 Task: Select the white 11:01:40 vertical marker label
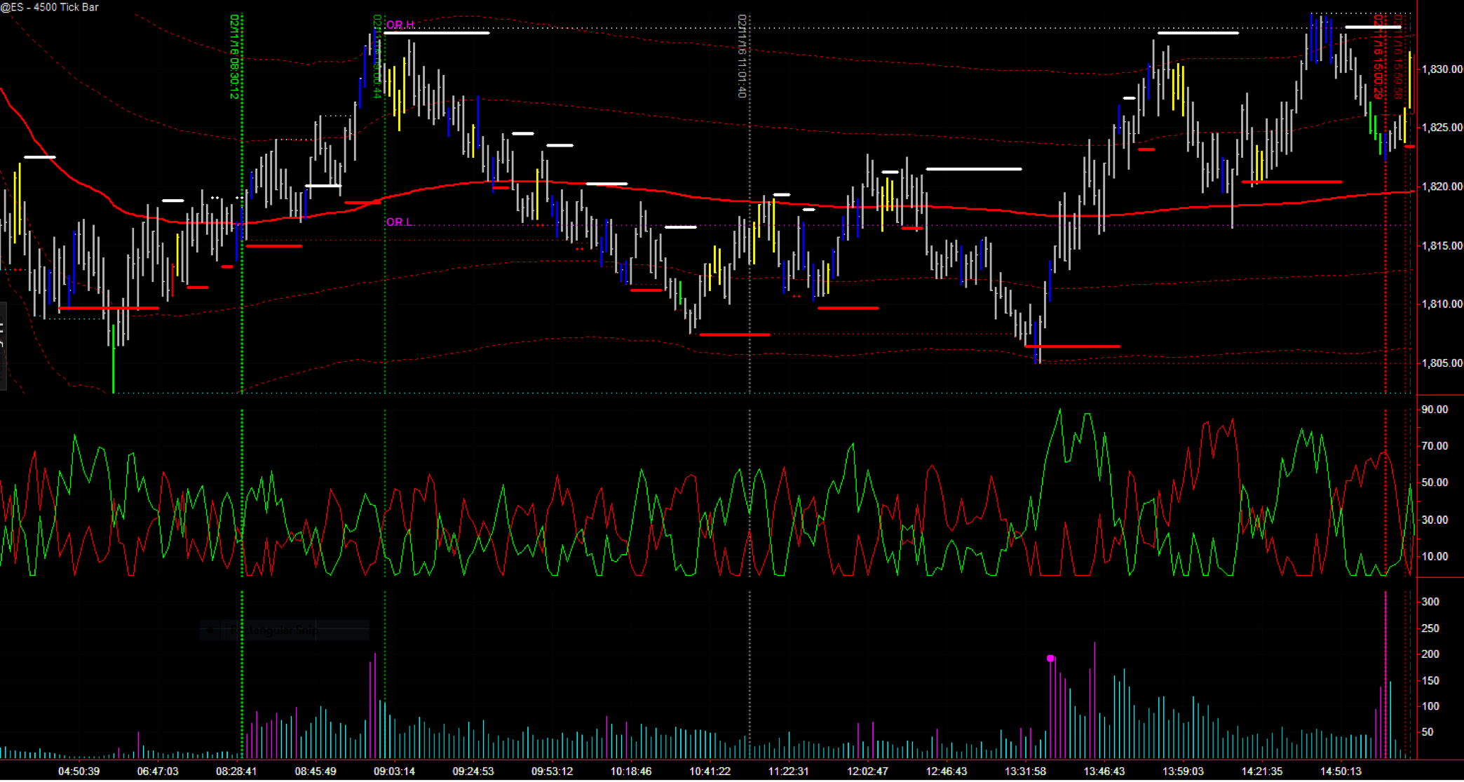(x=742, y=56)
